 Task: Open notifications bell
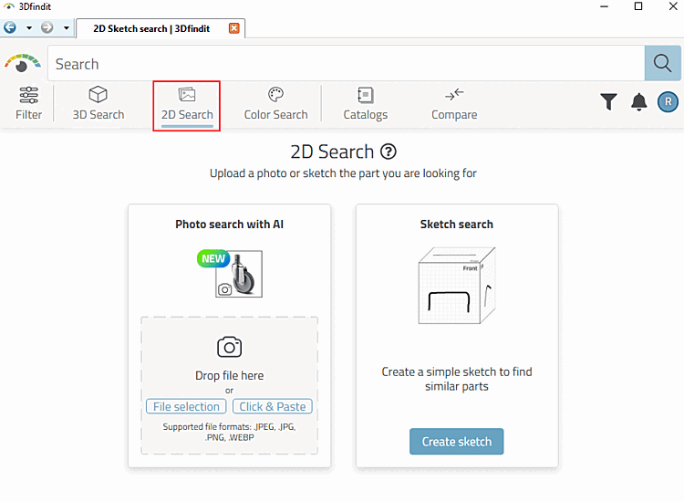[638, 102]
